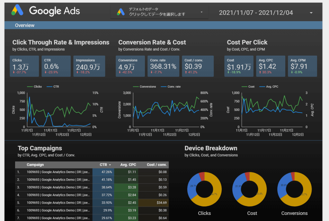Sort table by Avg. CPC column header
The width and height of the screenshot is (329, 221).
[x=128, y=165]
